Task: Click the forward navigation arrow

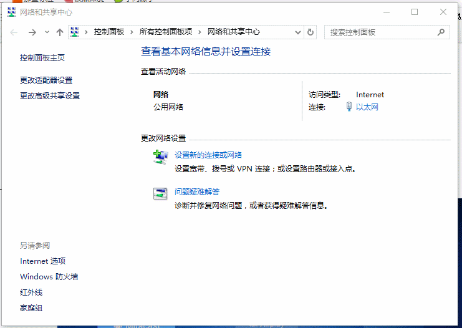Action: 32,32
